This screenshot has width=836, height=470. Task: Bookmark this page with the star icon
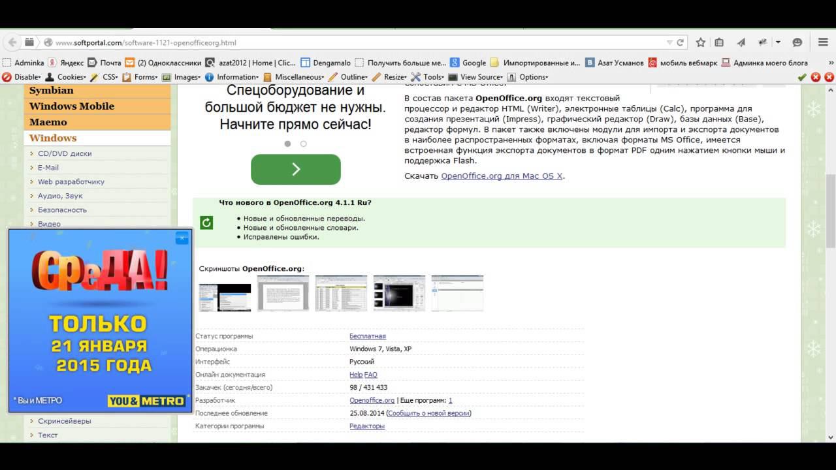700,42
